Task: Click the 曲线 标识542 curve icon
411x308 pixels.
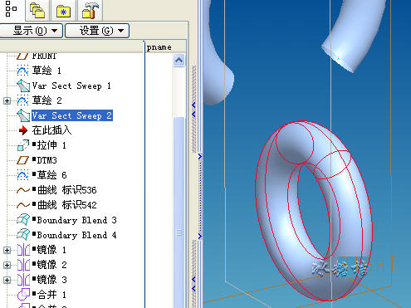Action: pyautogui.click(x=23, y=205)
